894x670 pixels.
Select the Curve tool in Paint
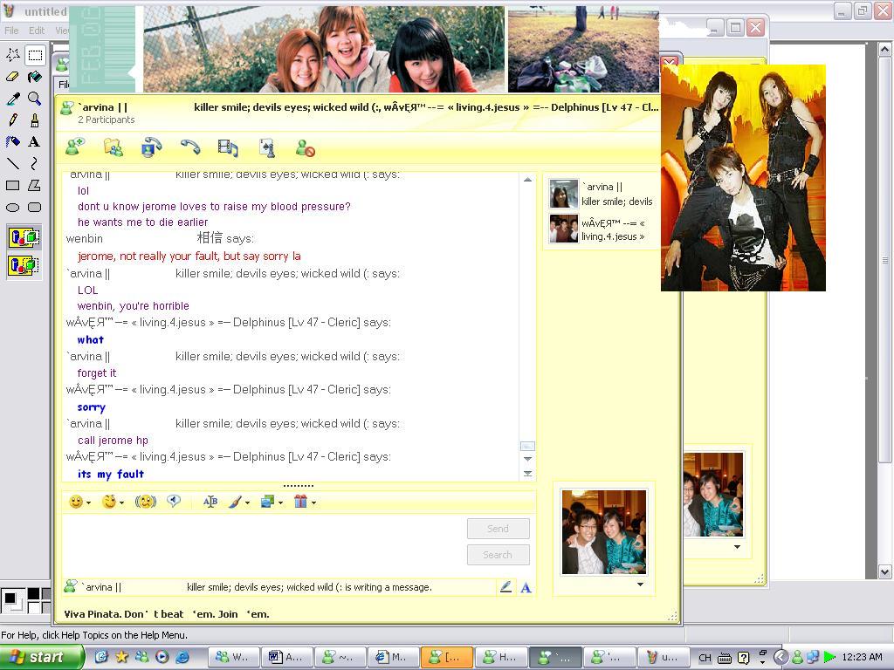[35, 163]
